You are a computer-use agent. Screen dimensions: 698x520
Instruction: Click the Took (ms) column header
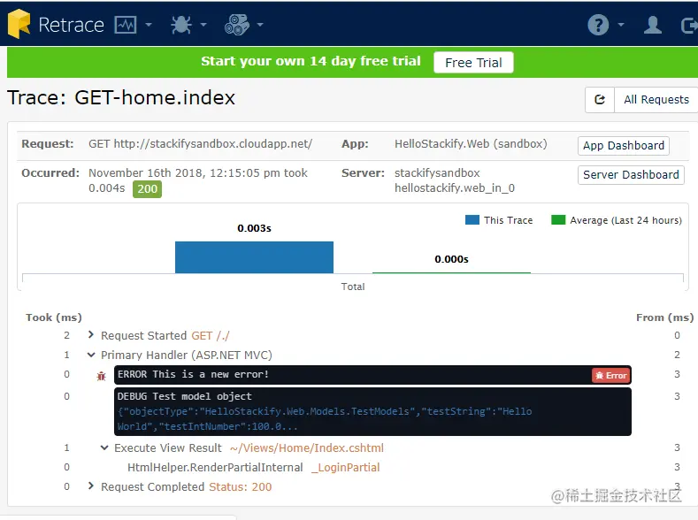54,317
